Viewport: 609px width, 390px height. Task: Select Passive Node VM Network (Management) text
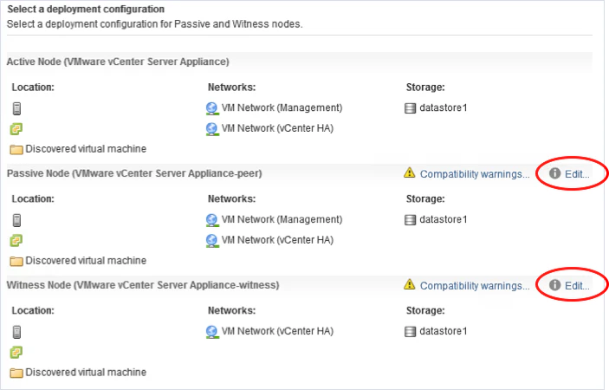point(282,219)
